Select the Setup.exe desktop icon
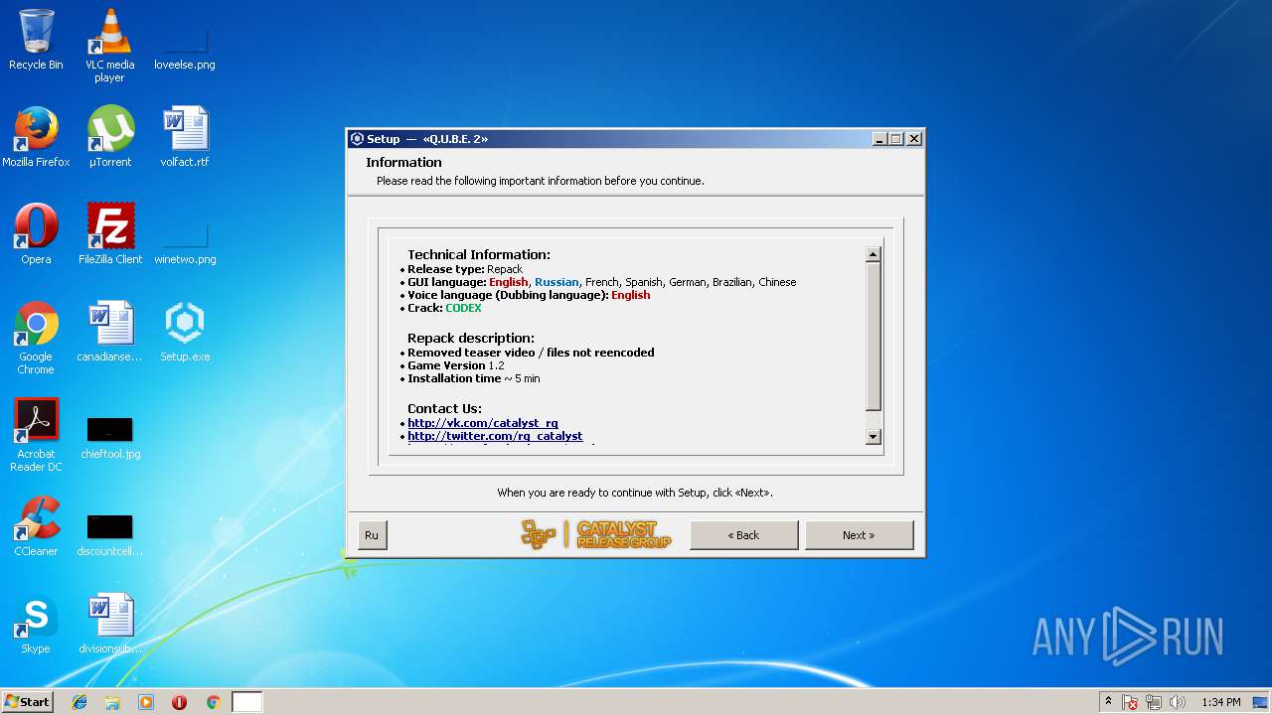The height and width of the screenshot is (715, 1272). [x=185, y=332]
